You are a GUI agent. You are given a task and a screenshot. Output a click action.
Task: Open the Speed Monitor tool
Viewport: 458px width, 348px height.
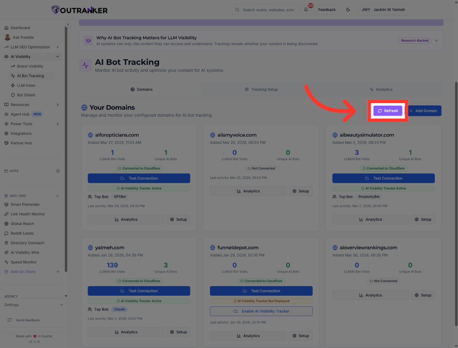[23, 262]
